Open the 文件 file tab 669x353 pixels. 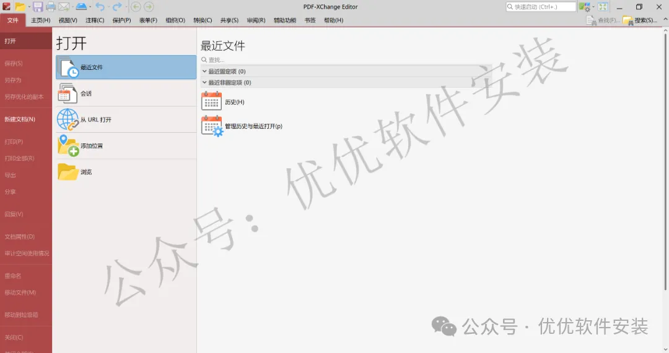[13, 20]
